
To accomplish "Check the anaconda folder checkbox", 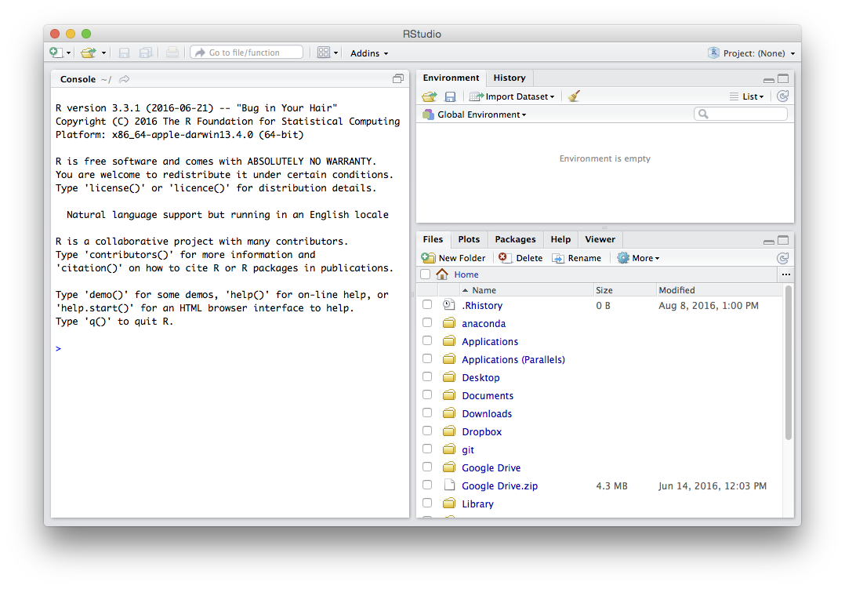I will coord(427,322).
